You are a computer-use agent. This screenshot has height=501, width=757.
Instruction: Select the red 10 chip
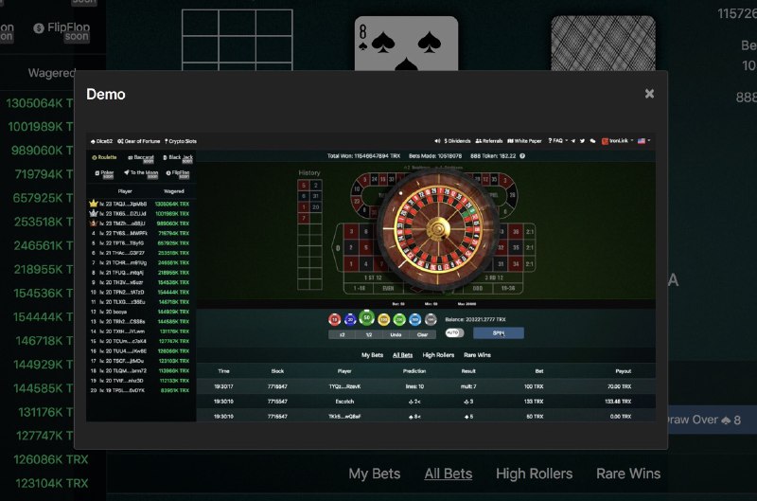(x=334, y=319)
